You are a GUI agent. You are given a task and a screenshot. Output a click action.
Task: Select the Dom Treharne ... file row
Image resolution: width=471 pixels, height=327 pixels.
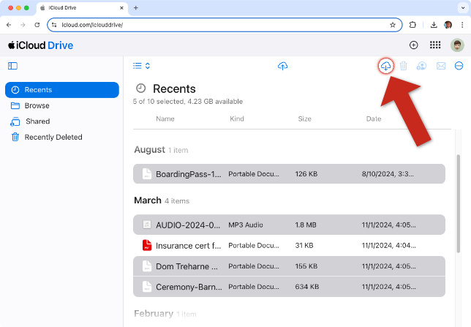[x=289, y=266]
